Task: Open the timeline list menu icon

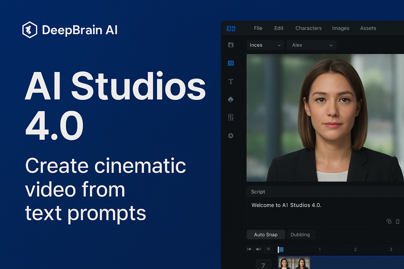Action: pyautogui.click(x=268, y=249)
